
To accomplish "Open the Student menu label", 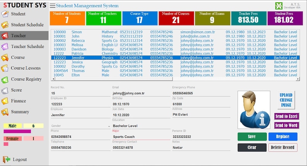I will [x=18, y=14].
